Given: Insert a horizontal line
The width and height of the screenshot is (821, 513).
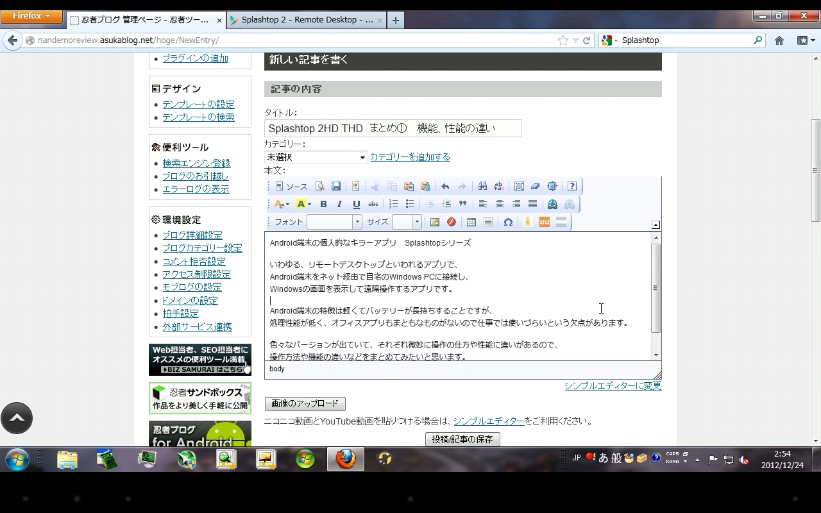Looking at the screenshot, I should pos(487,223).
